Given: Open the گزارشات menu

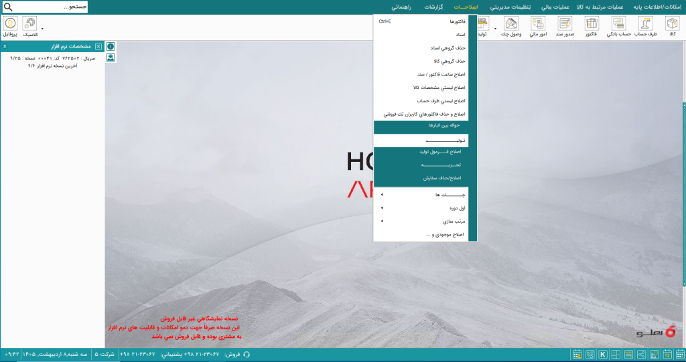Looking at the screenshot, I should pos(433,7).
